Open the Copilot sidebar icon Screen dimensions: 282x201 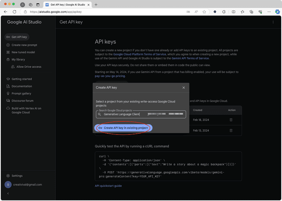(x=277, y=12)
